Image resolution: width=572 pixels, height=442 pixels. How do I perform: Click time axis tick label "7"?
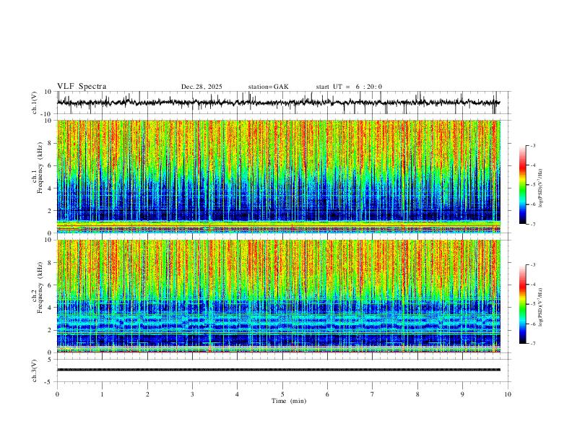click(373, 394)
